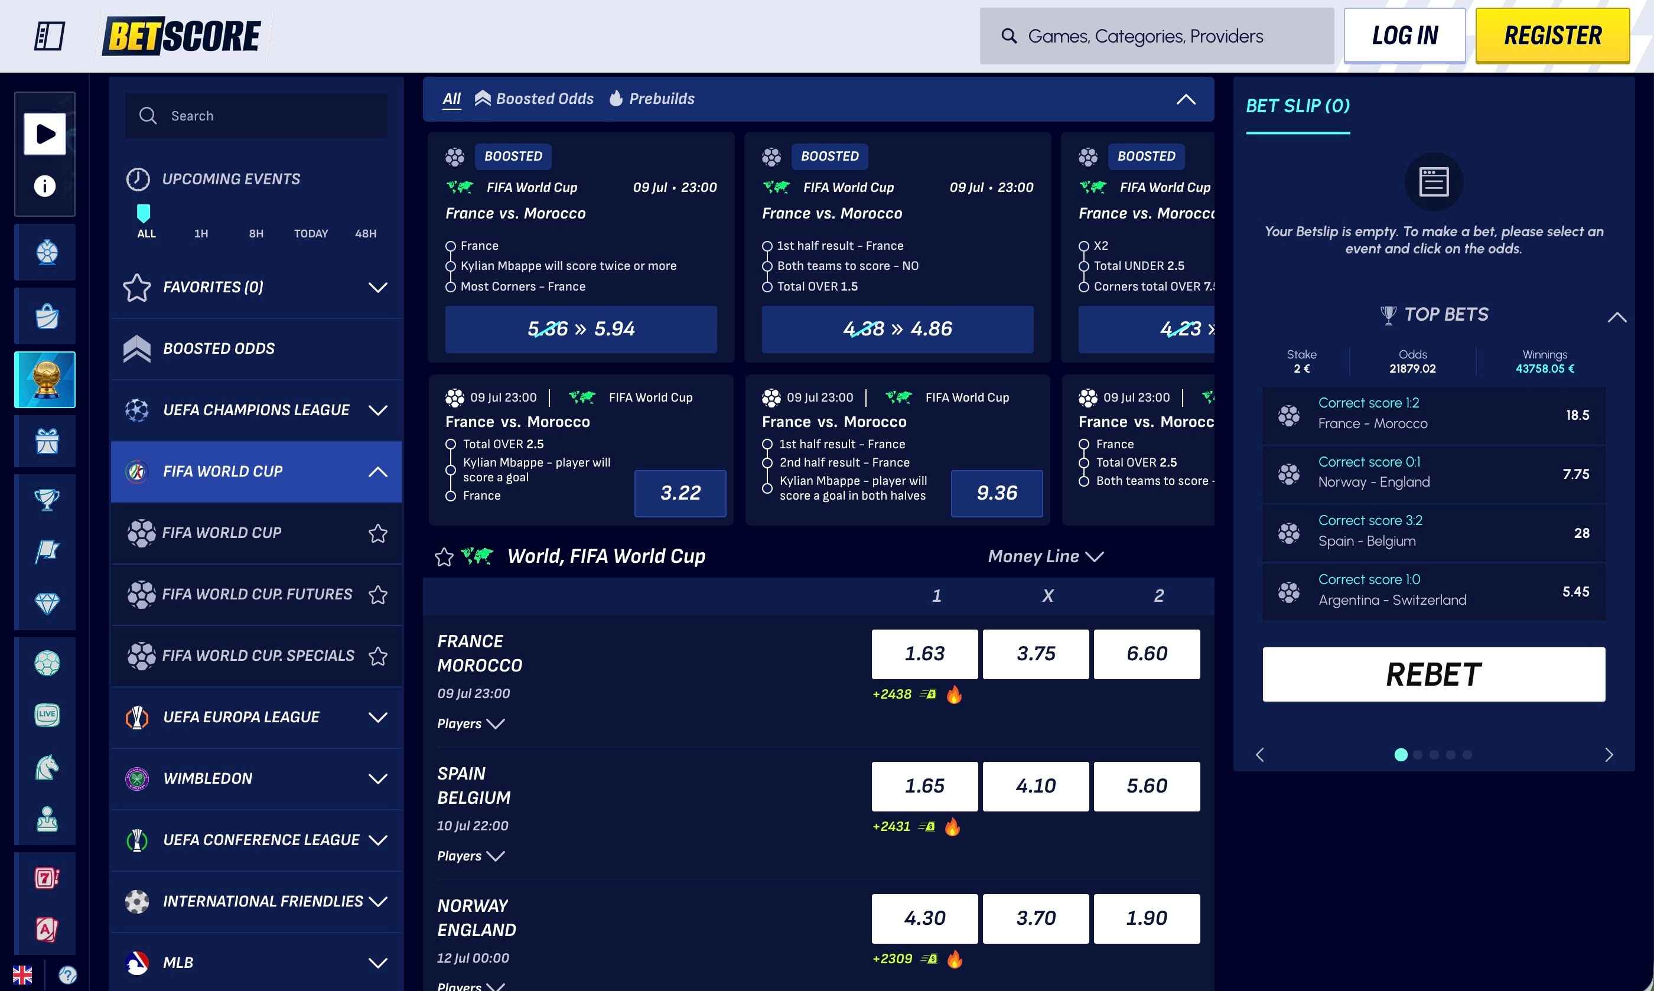Expand the UEFA Europa League section

point(256,717)
